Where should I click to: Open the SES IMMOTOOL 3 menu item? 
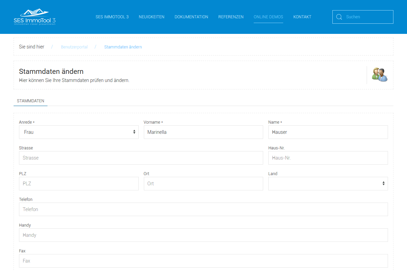[x=112, y=17]
